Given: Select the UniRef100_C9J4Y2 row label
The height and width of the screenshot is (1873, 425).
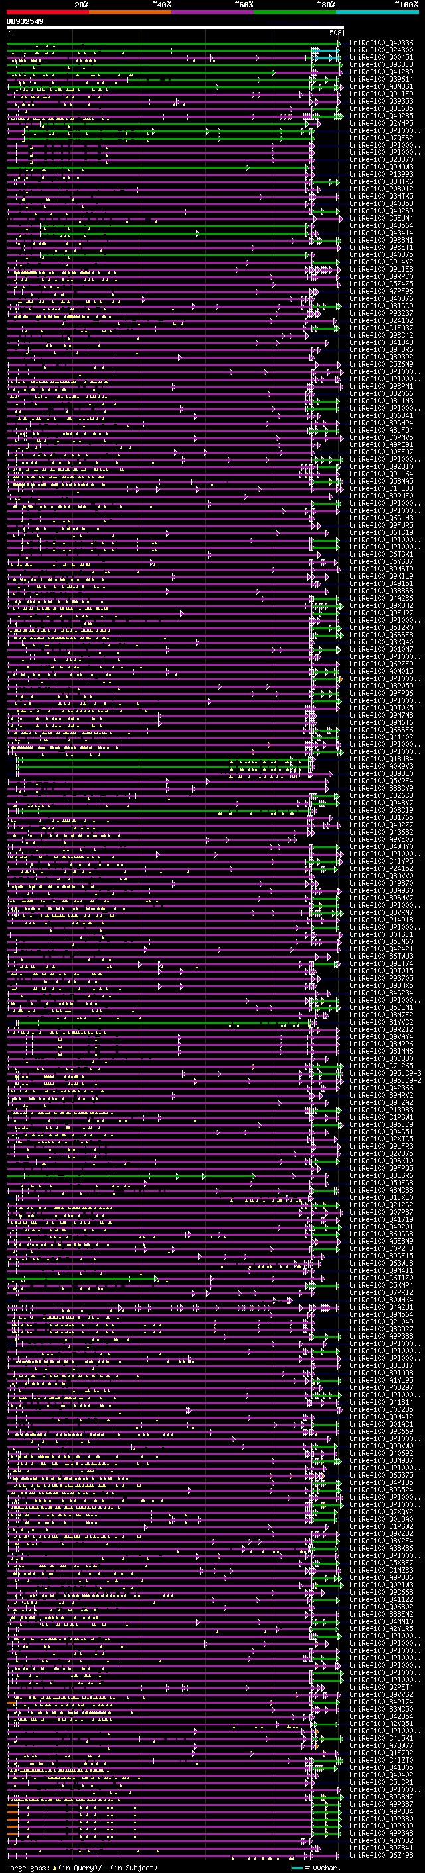Looking at the screenshot, I should [381, 262].
